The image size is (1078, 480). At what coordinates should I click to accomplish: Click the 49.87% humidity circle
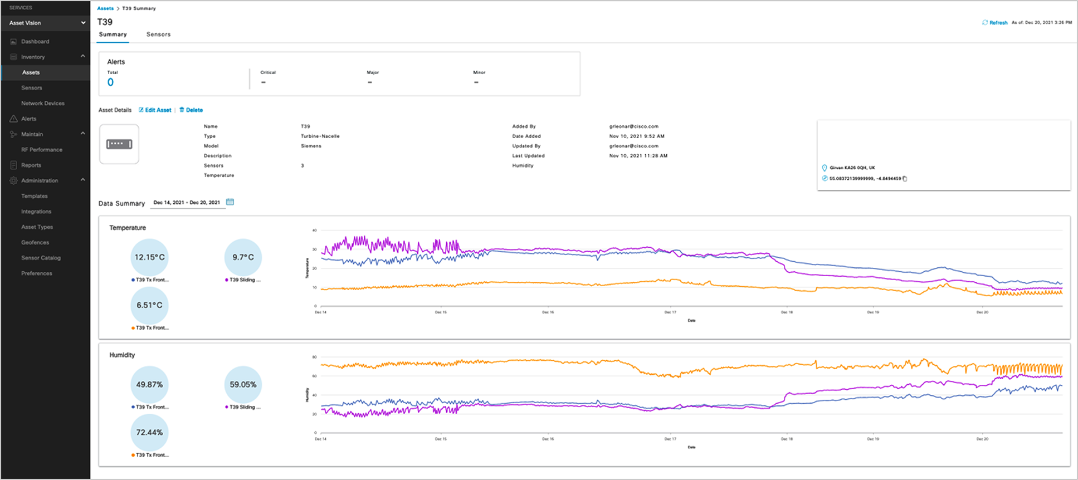(x=150, y=385)
